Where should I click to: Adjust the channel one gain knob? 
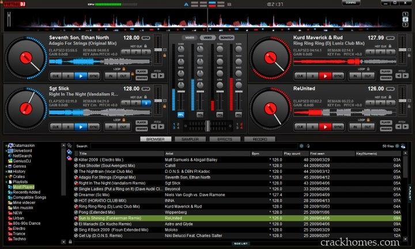[181, 49]
